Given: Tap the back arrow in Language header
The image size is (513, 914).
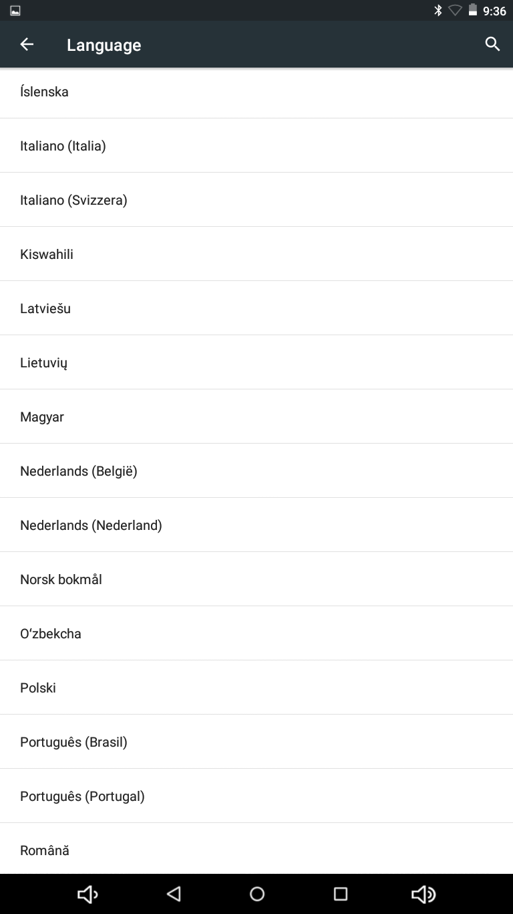Looking at the screenshot, I should (27, 44).
